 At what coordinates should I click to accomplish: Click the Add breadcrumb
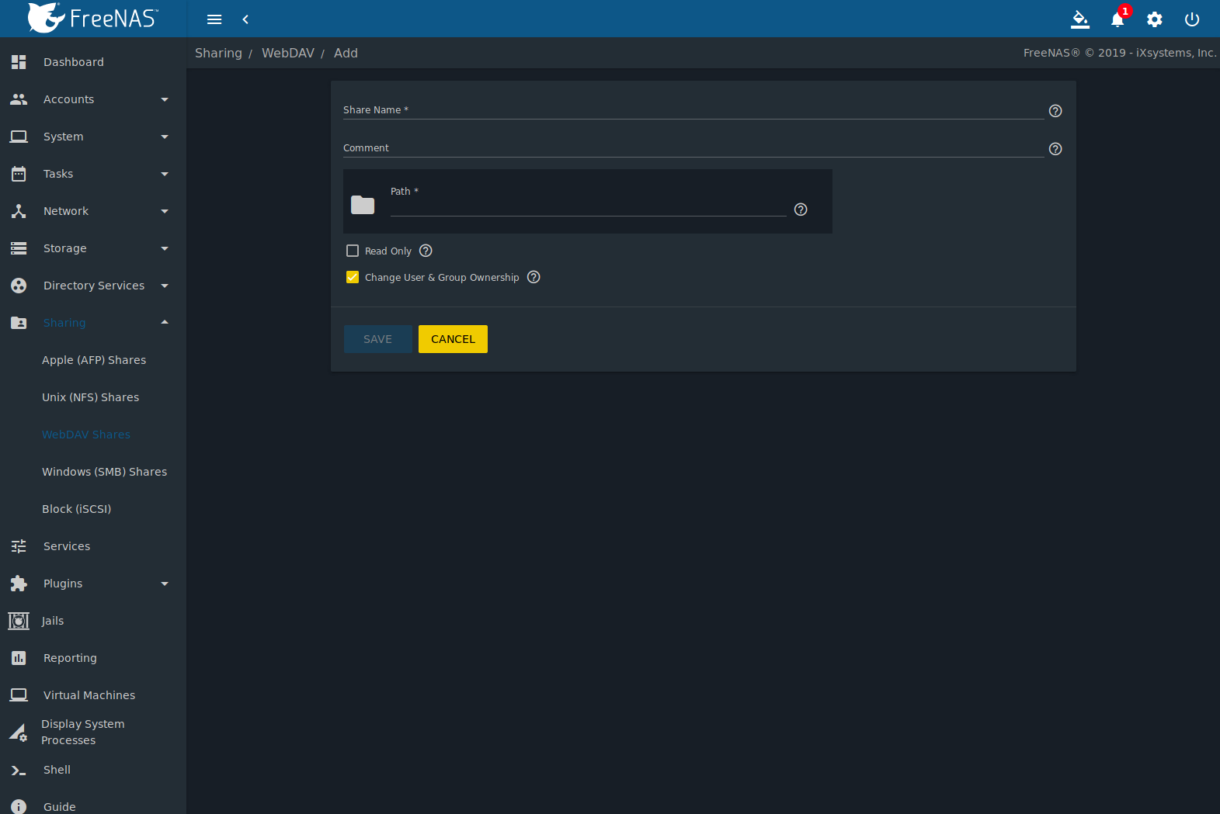346,53
